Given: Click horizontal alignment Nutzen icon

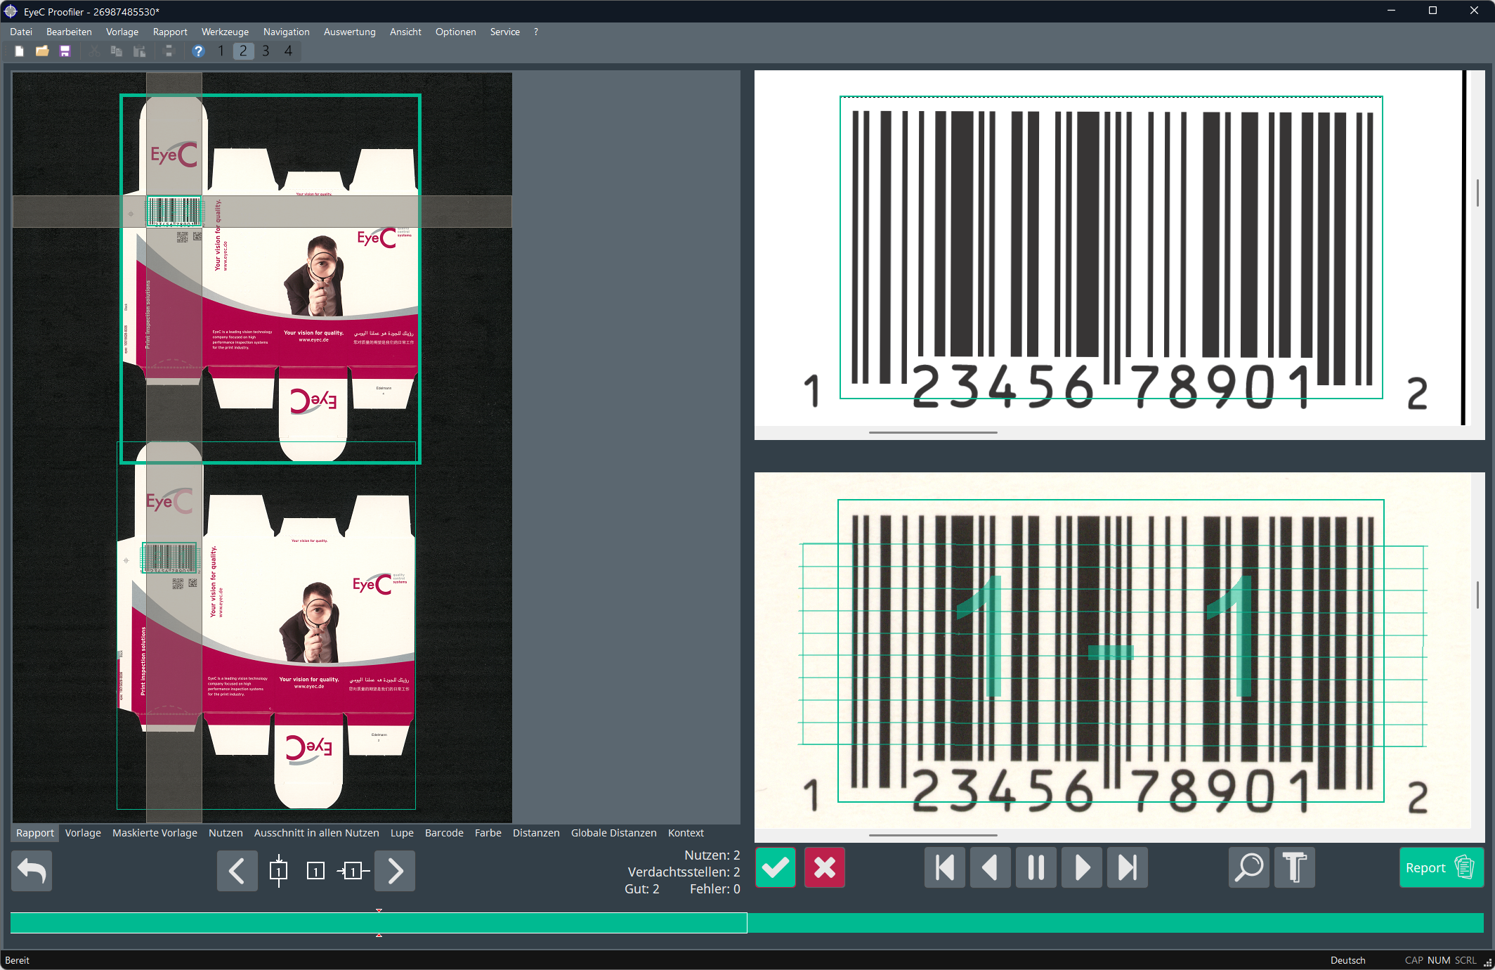Looking at the screenshot, I should [x=353, y=872].
